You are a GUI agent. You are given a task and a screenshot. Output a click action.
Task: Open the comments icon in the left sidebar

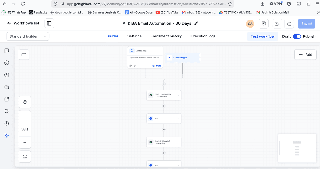pyautogui.click(x=7, y=50)
